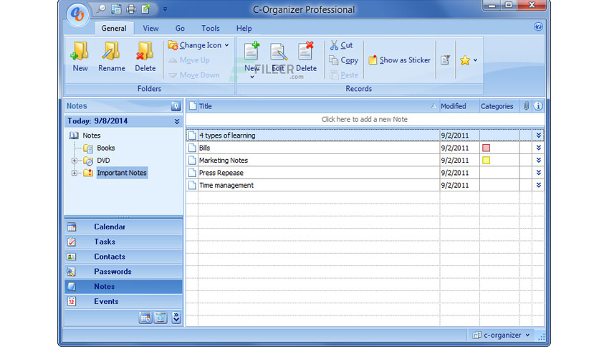Click the calendar shortcut icon in navigation footer
599x347 pixels.
(x=145, y=317)
